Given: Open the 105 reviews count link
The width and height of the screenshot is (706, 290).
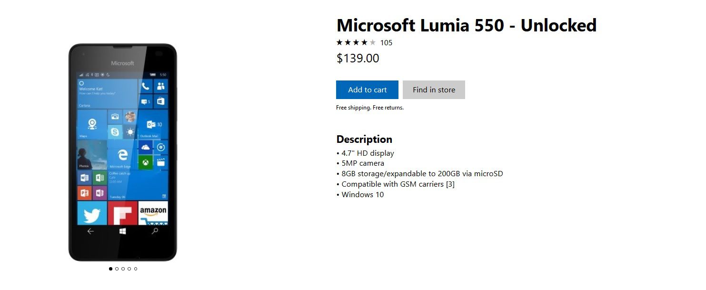Looking at the screenshot, I should pos(386,43).
